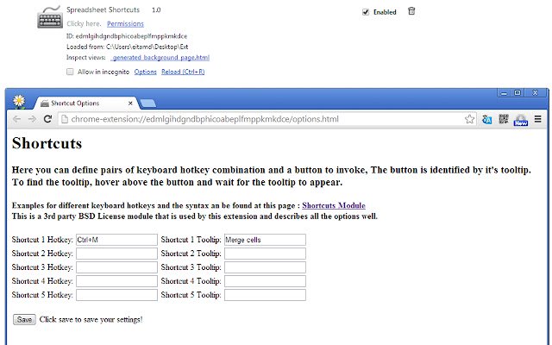Close the browser window

(535, 92)
